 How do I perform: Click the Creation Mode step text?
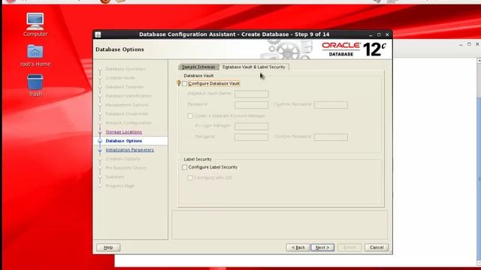(120, 78)
